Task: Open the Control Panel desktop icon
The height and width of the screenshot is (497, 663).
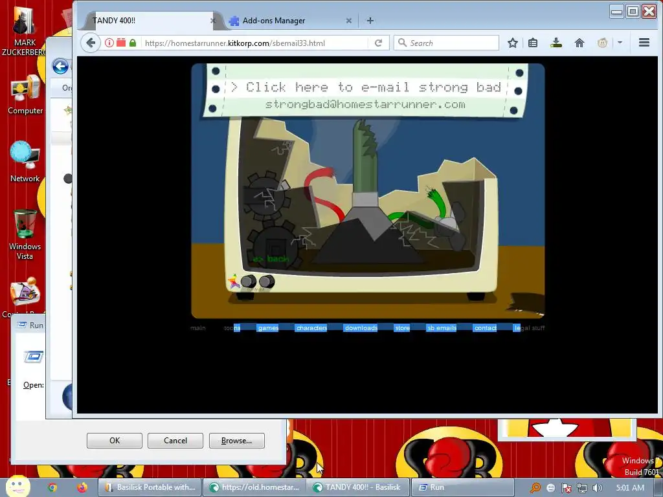Action: (25, 296)
